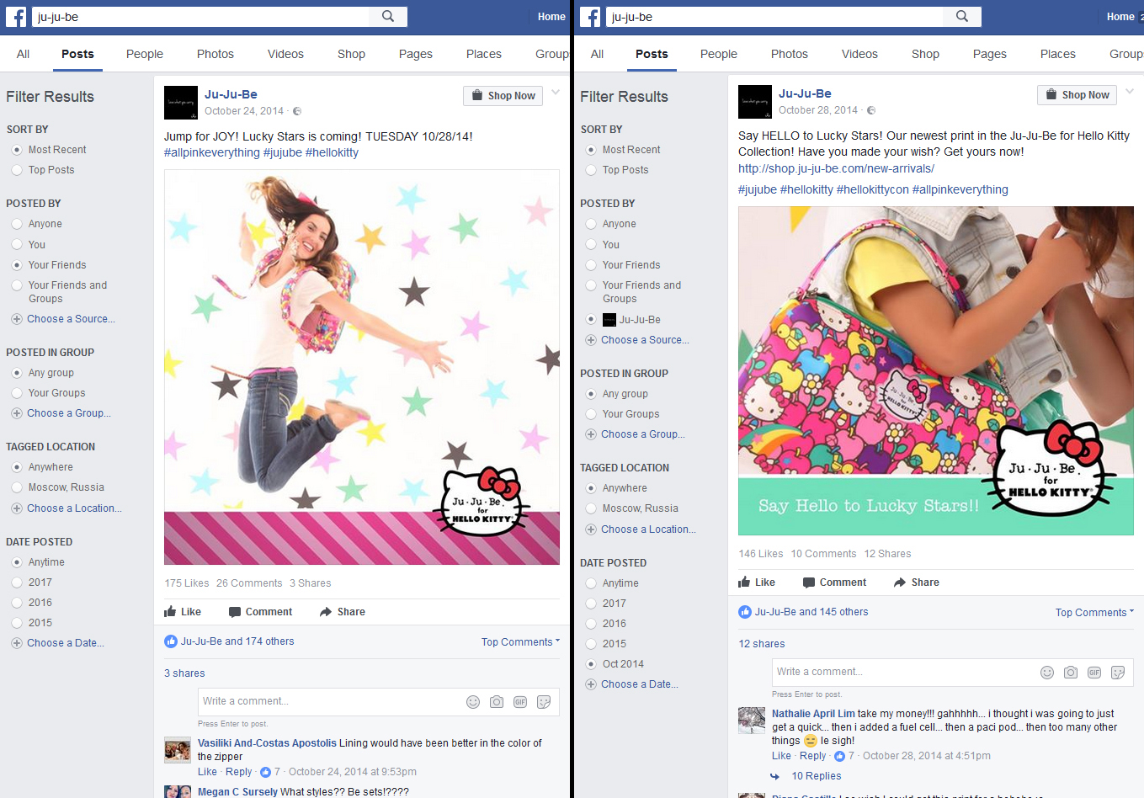Click like count icon on Vasiliki's comment

tap(266, 772)
